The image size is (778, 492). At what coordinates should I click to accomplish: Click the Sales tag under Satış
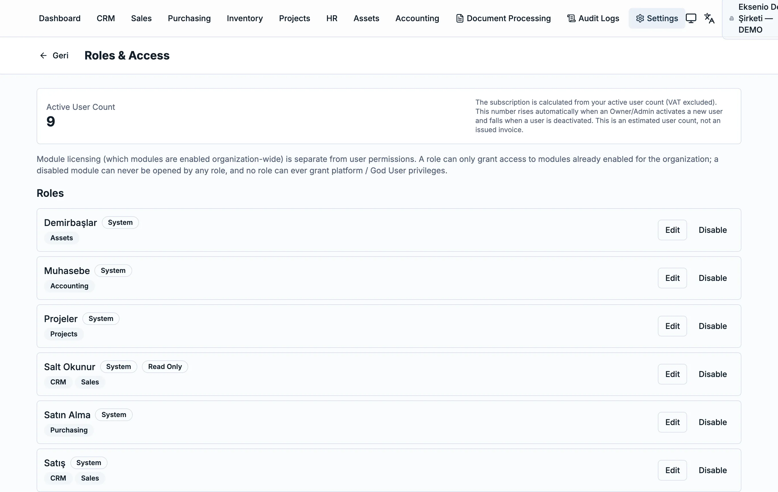coord(90,479)
